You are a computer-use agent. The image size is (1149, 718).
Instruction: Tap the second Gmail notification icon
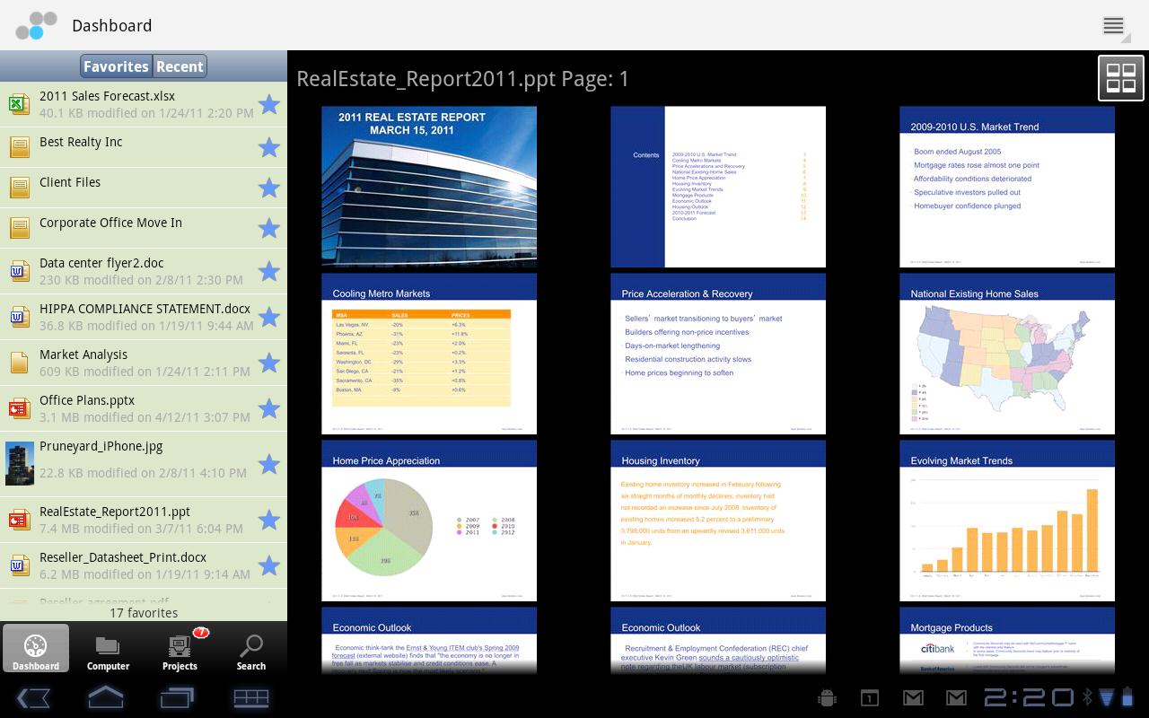pos(956,697)
